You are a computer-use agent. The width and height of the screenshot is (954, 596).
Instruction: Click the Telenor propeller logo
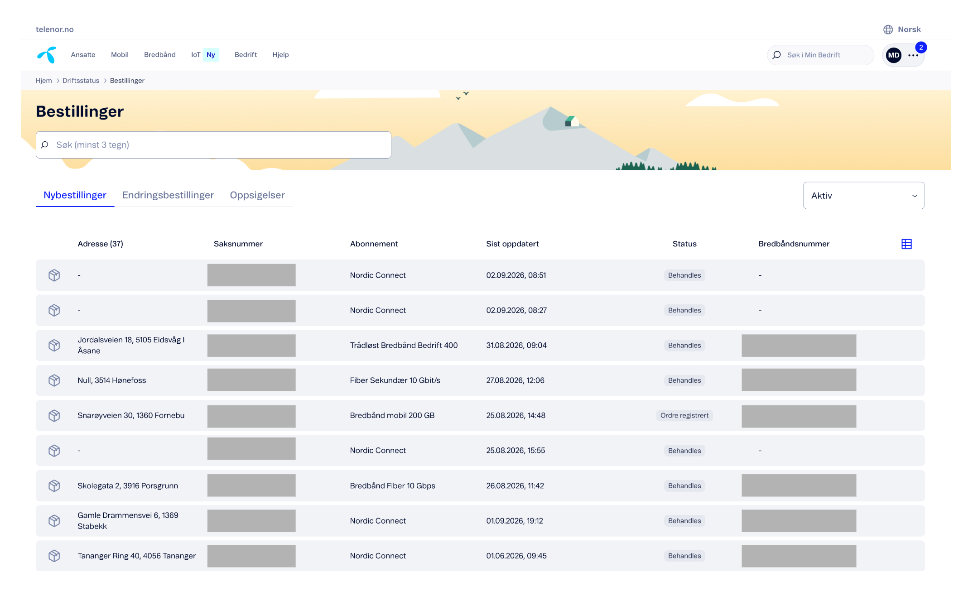[x=47, y=55]
